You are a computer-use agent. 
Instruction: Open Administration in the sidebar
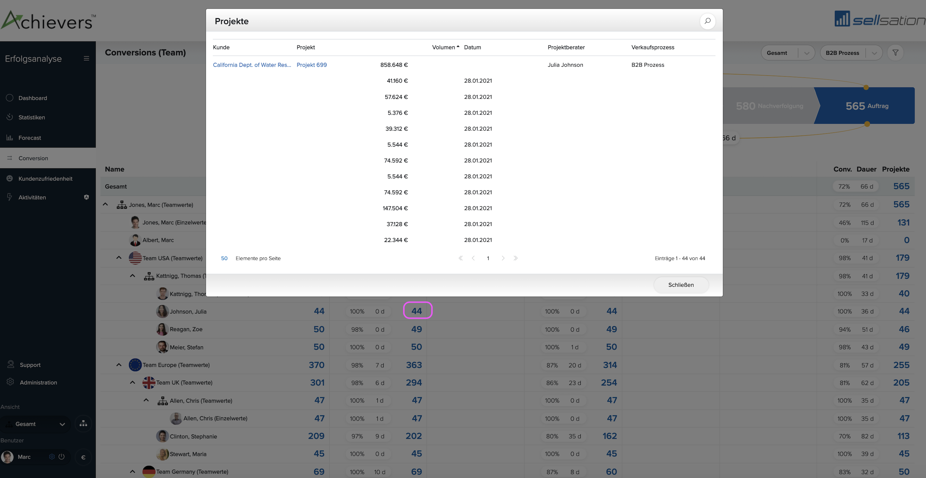(39, 382)
